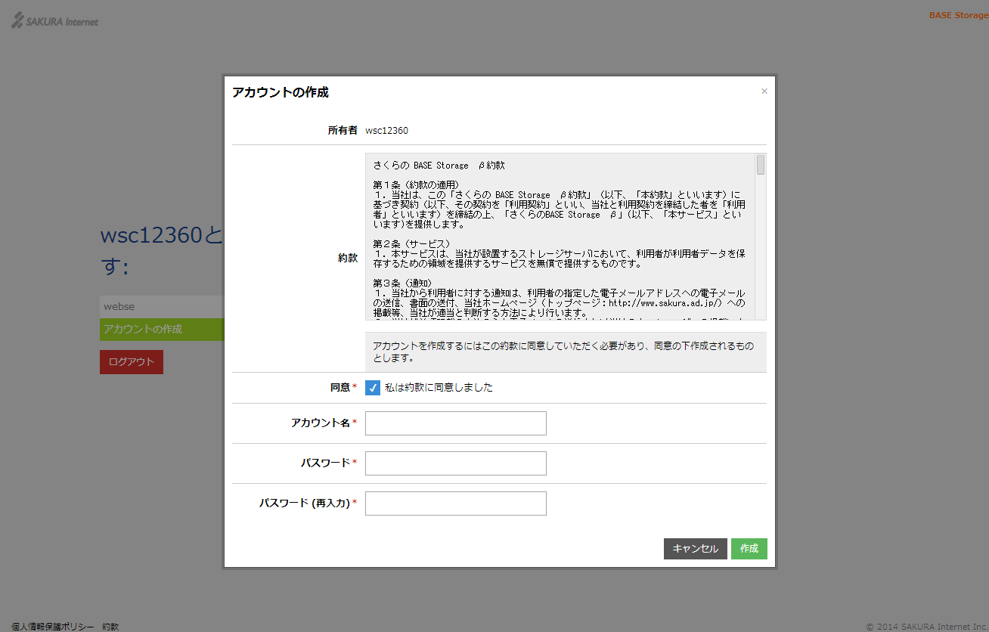This screenshot has height=632, width=989.
Task: Uncheck the 私は約款に同意しました checkbox
Action: point(373,388)
